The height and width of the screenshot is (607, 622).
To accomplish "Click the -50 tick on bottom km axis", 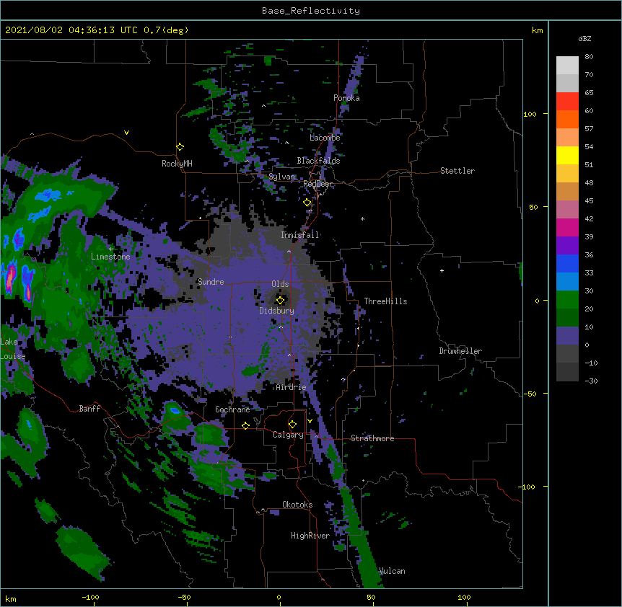I will (184, 597).
